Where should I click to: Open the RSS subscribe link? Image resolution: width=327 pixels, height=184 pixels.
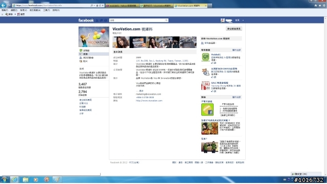pos(84,103)
